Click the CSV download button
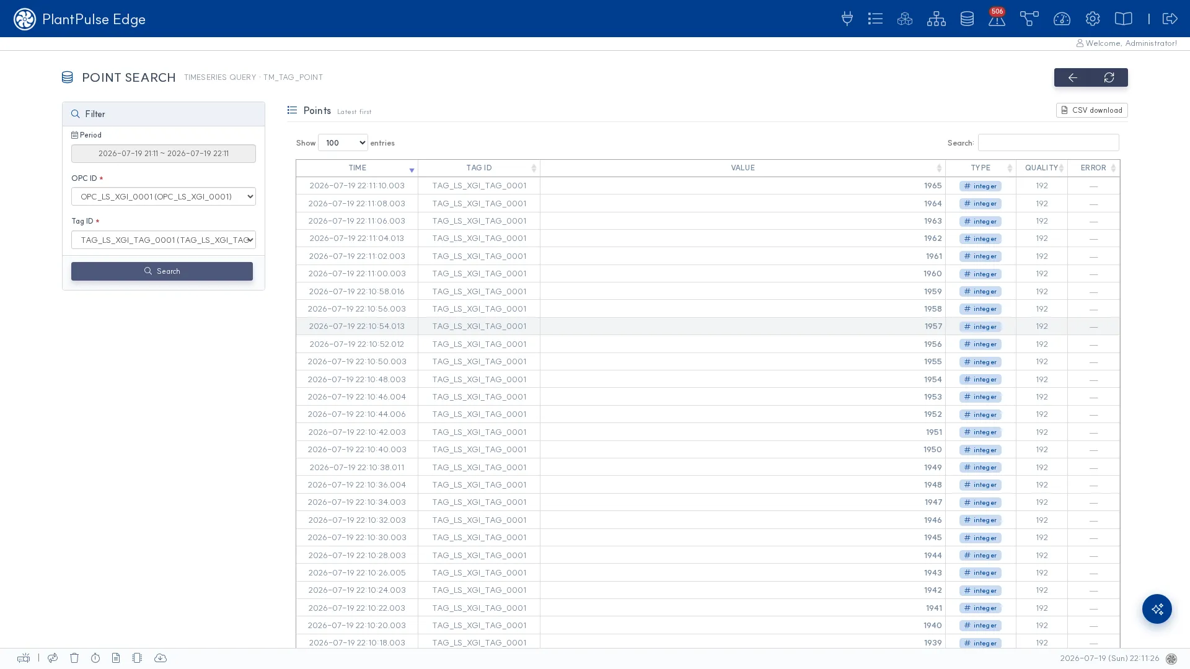Image resolution: width=1190 pixels, height=669 pixels. (1091, 110)
